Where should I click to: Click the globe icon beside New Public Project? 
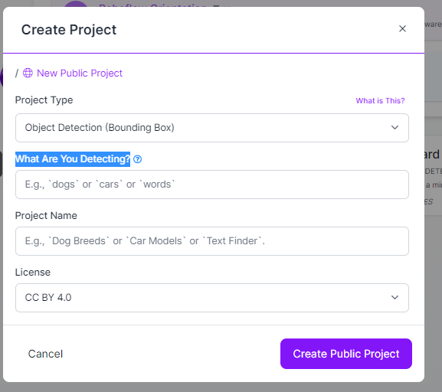[28, 73]
